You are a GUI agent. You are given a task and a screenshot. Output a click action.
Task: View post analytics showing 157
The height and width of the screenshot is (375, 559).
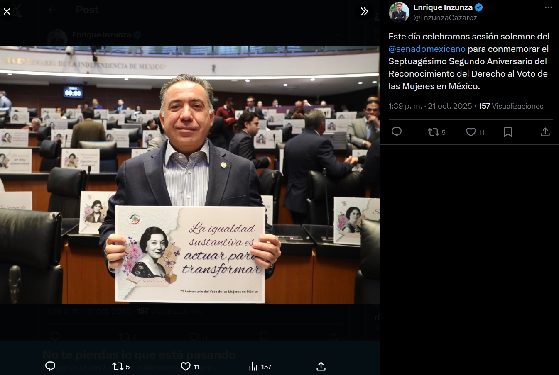pos(260,367)
